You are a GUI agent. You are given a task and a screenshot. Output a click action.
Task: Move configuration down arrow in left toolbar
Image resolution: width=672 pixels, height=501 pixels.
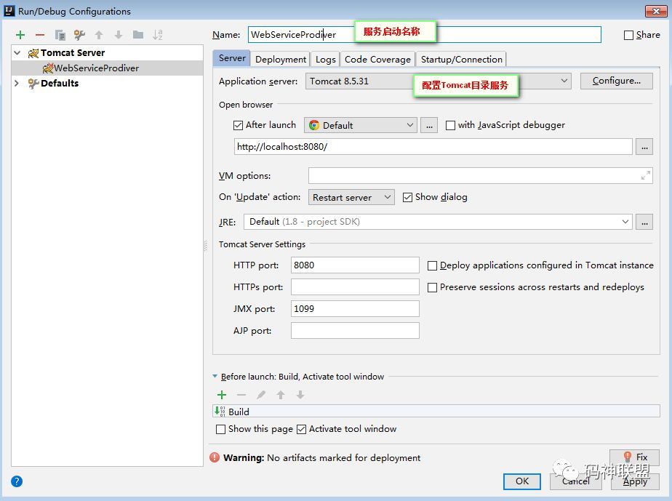click(119, 35)
